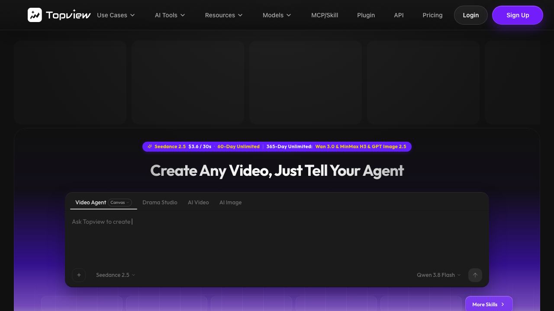Click the Topview logo
Viewport: 554px width, 311px height.
coord(59,15)
